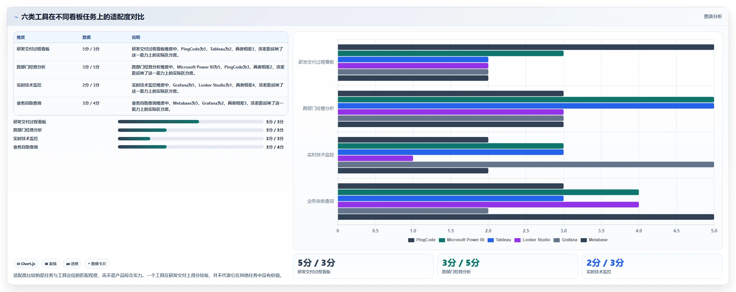
Task: Select the 跨部门经营分析 table row label
Action: coord(31,67)
